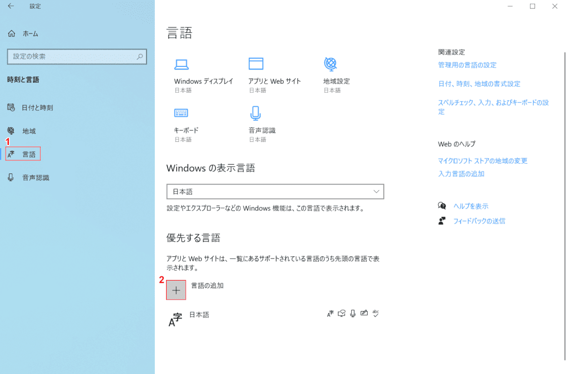Open 管理用の言語の設定 link

point(467,65)
